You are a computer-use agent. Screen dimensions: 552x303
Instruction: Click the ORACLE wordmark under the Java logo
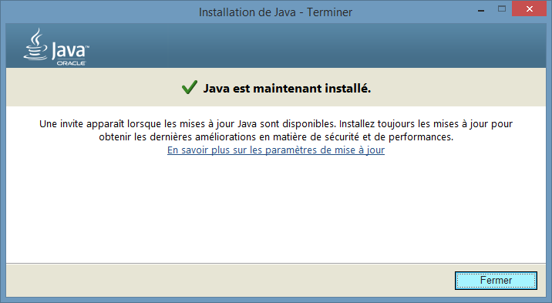tap(72, 63)
